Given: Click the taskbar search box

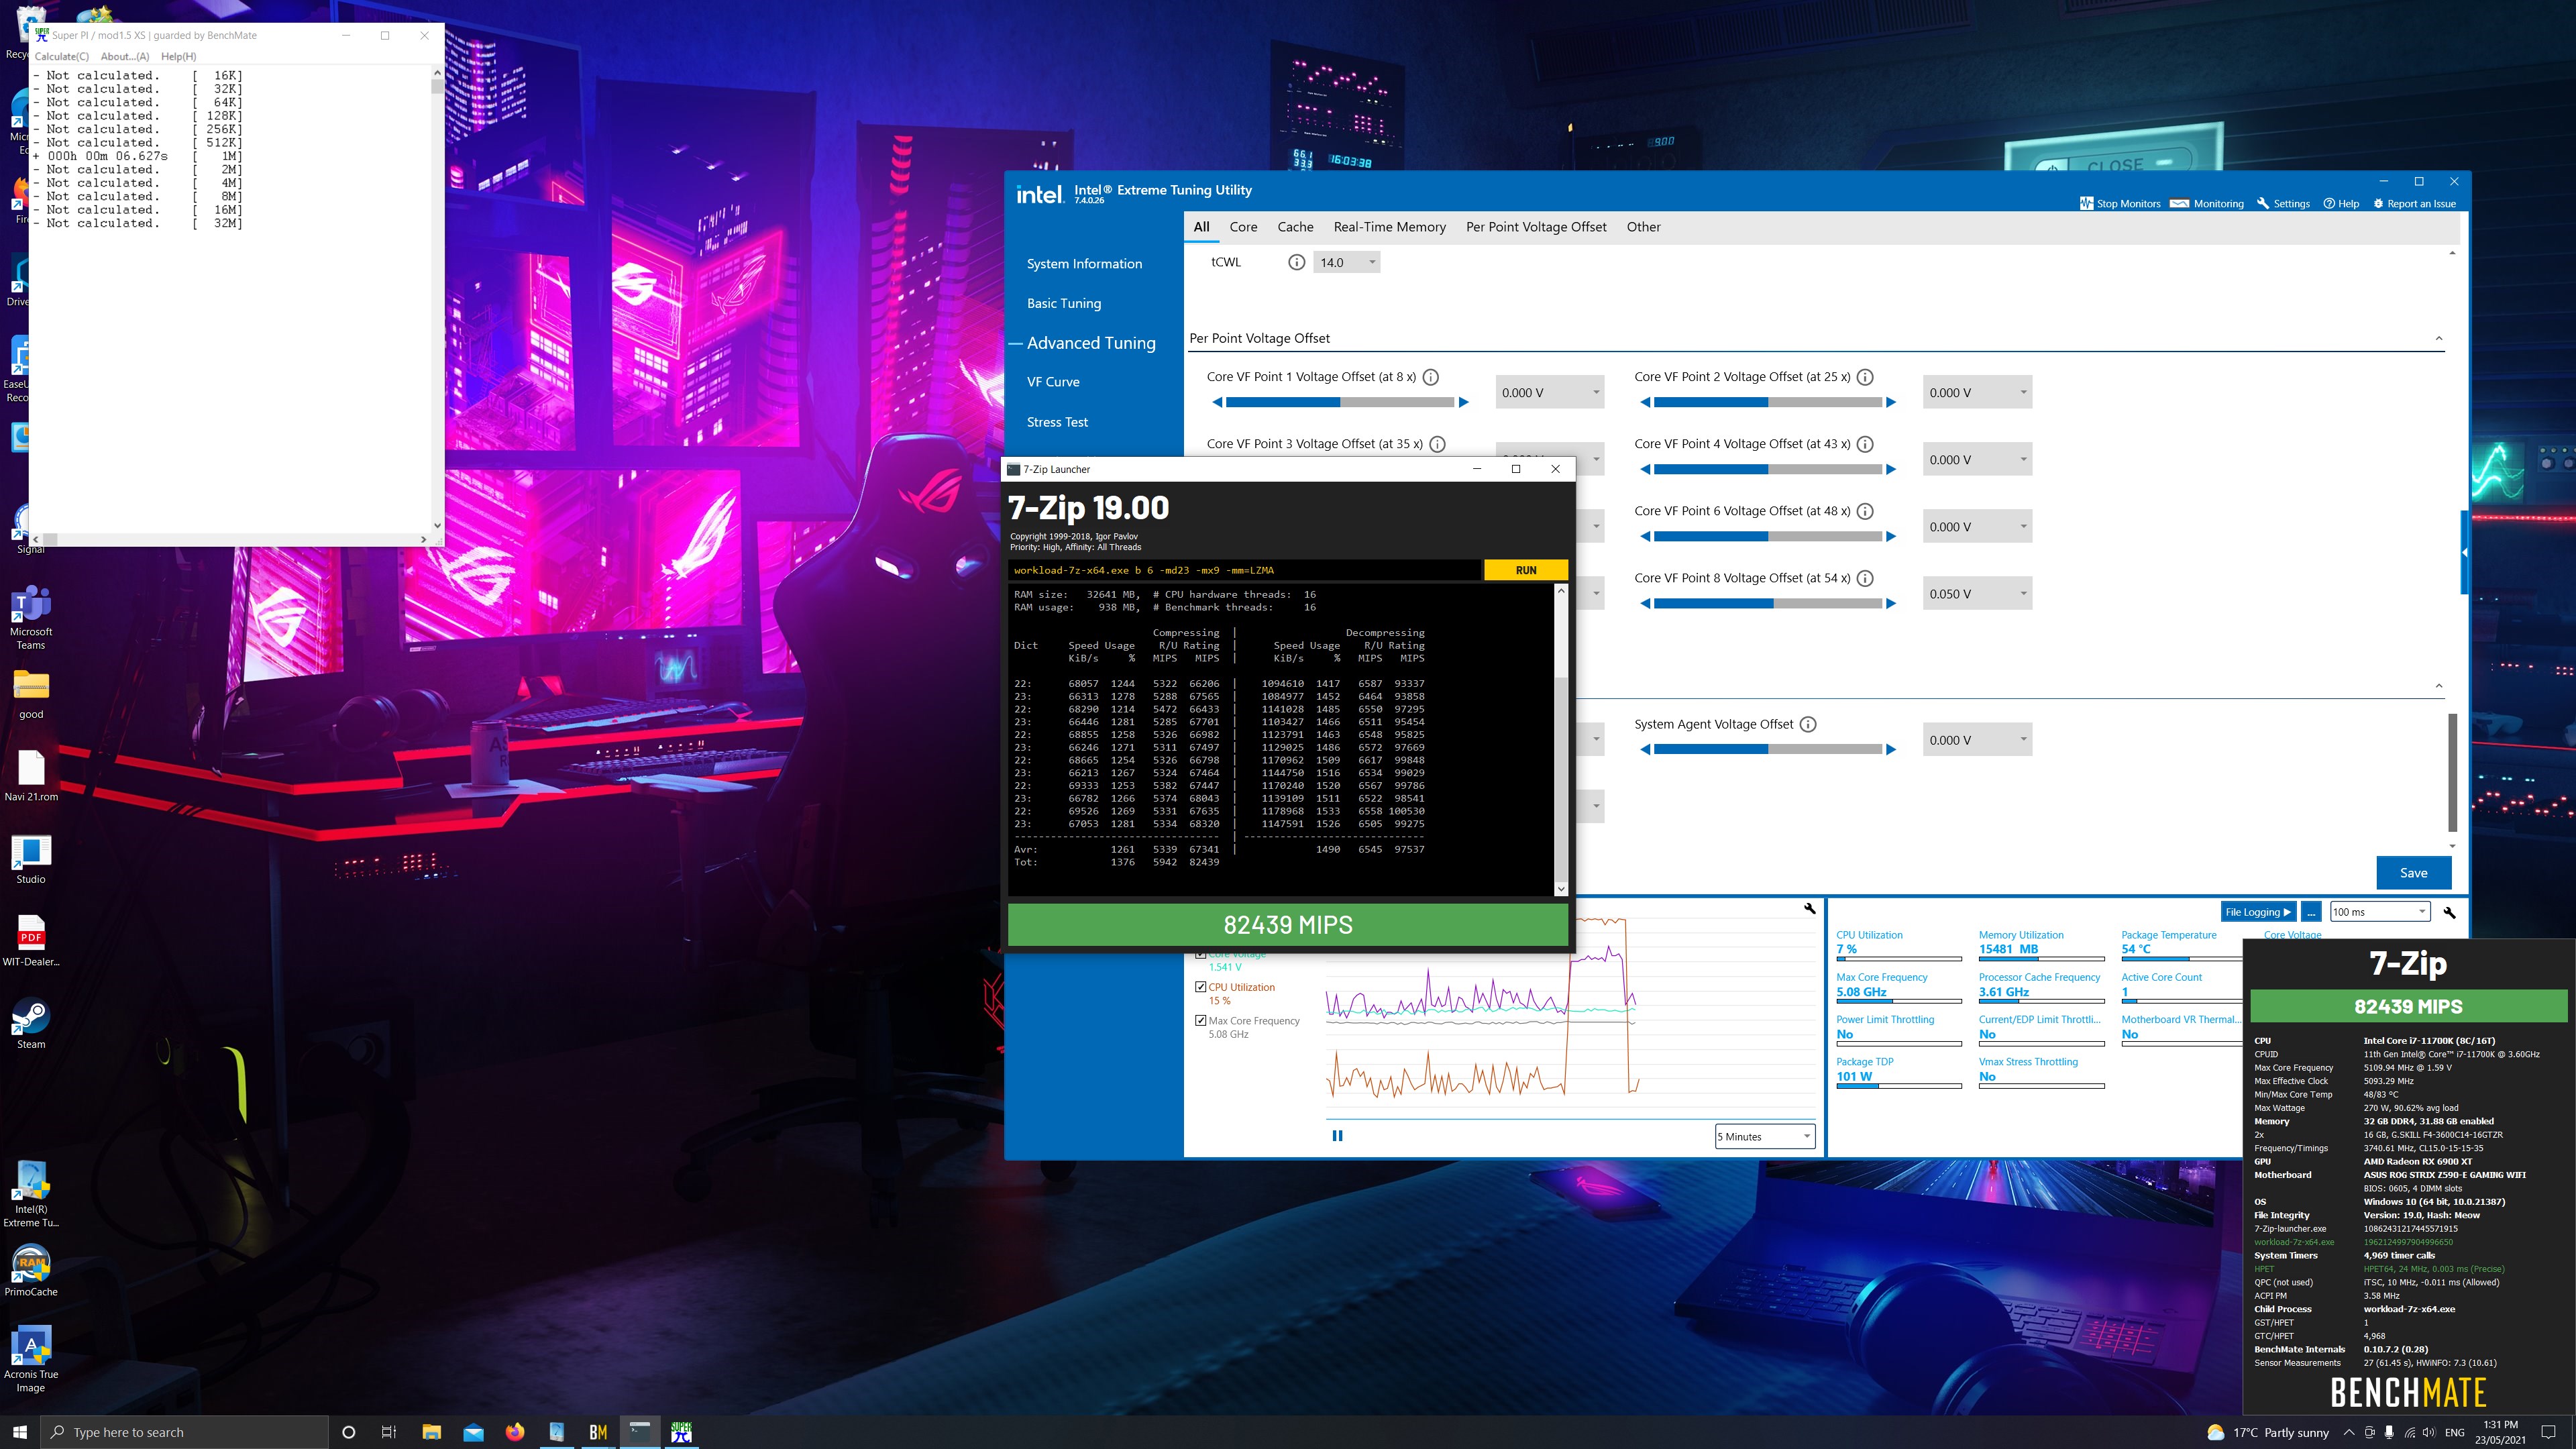Looking at the screenshot, I should pos(185,1432).
